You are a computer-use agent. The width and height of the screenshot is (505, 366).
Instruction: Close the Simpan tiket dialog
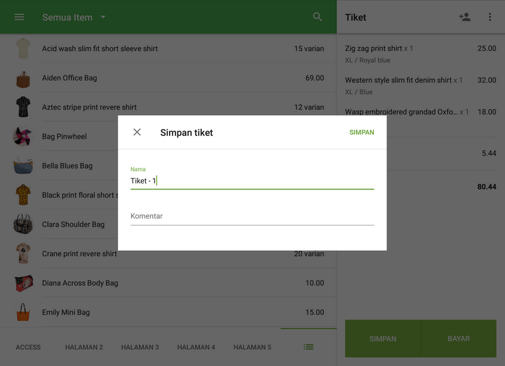click(137, 132)
